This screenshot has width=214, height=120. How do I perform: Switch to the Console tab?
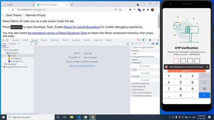click(x=25, y=40)
